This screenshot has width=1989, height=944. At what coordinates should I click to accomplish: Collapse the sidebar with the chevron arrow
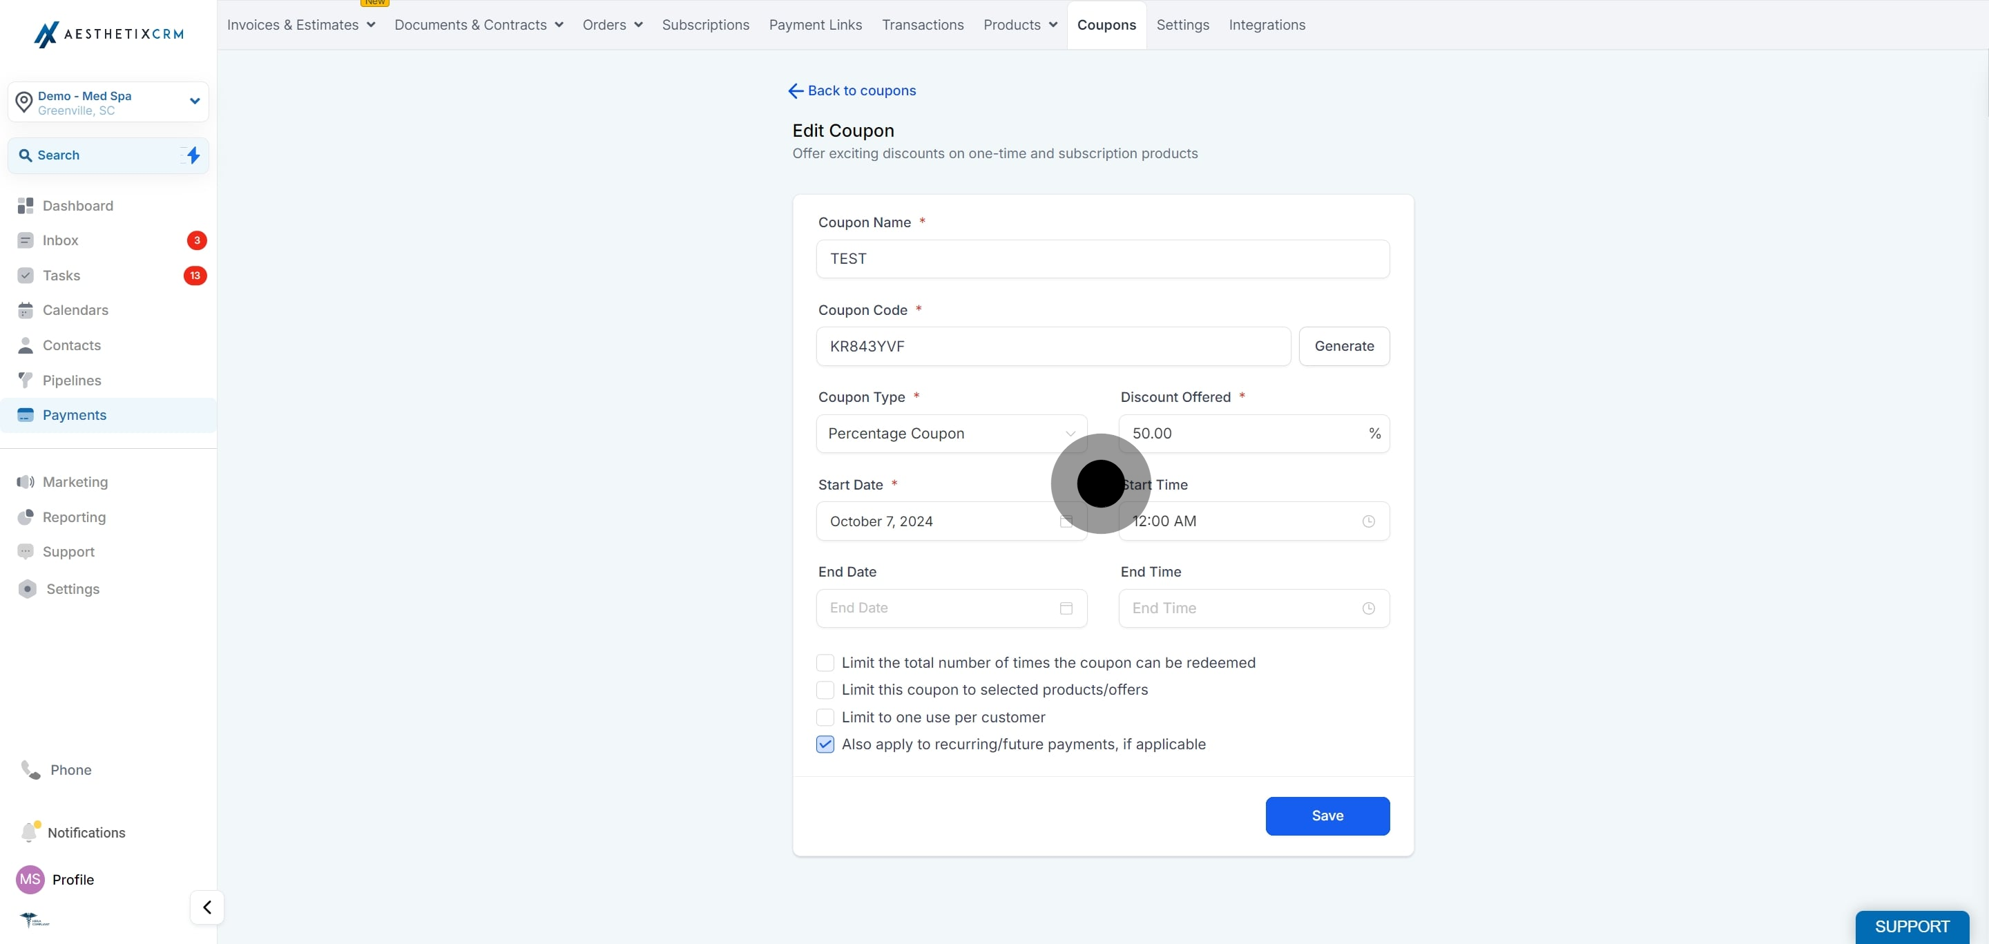click(207, 907)
